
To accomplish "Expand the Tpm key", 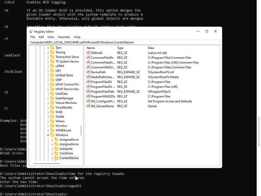I will click(x=48, y=48).
